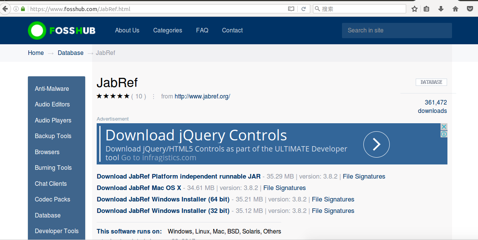478x240 pixels.
Task: Reload the page with refresh icon
Action: point(304,9)
